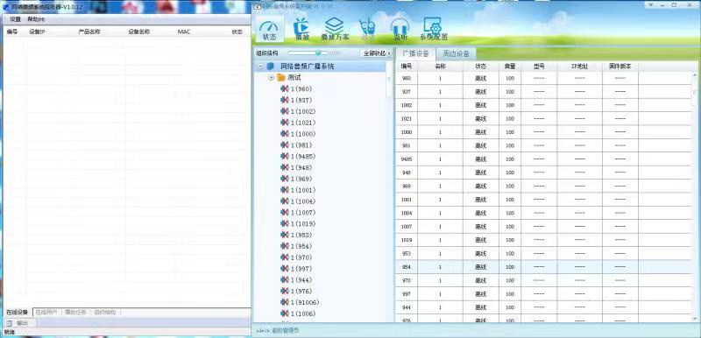Select the 在线用户 bottom tab

[46, 312]
